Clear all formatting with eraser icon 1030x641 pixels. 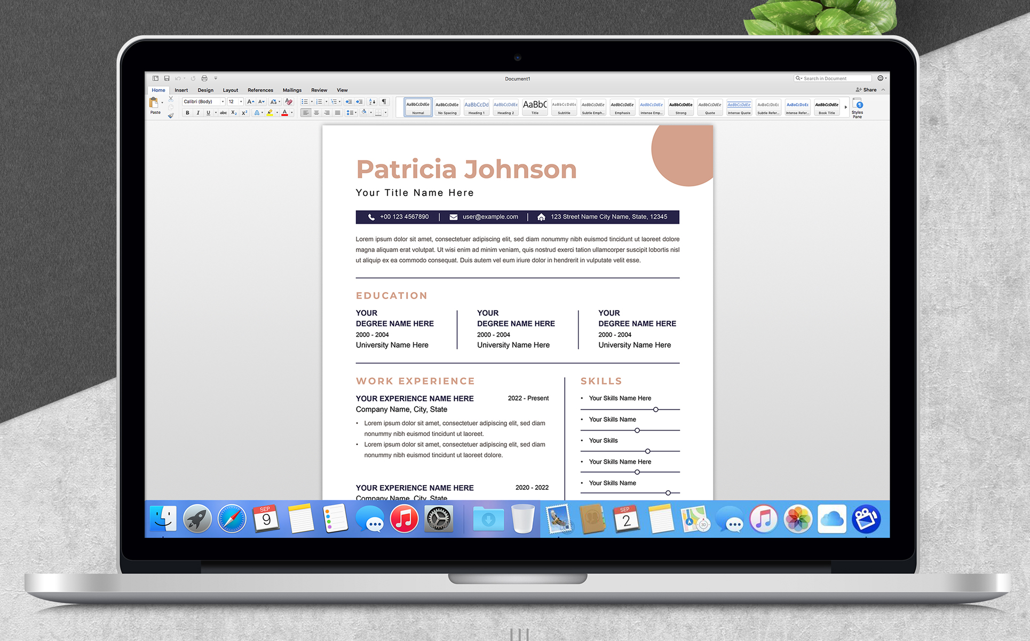point(289,101)
